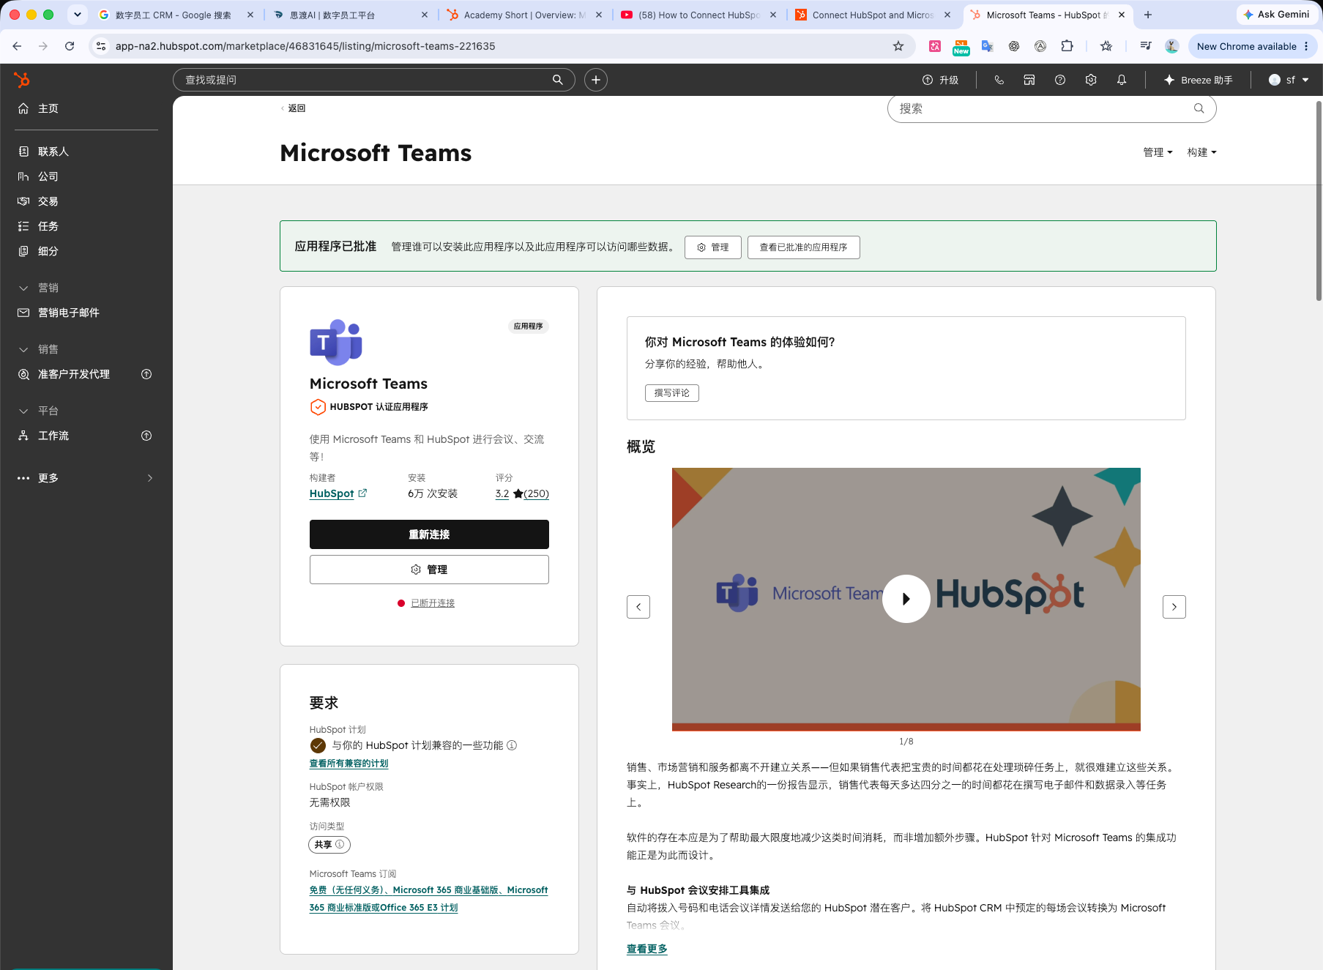
Task: Reload the page in Chrome
Action: [70, 46]
